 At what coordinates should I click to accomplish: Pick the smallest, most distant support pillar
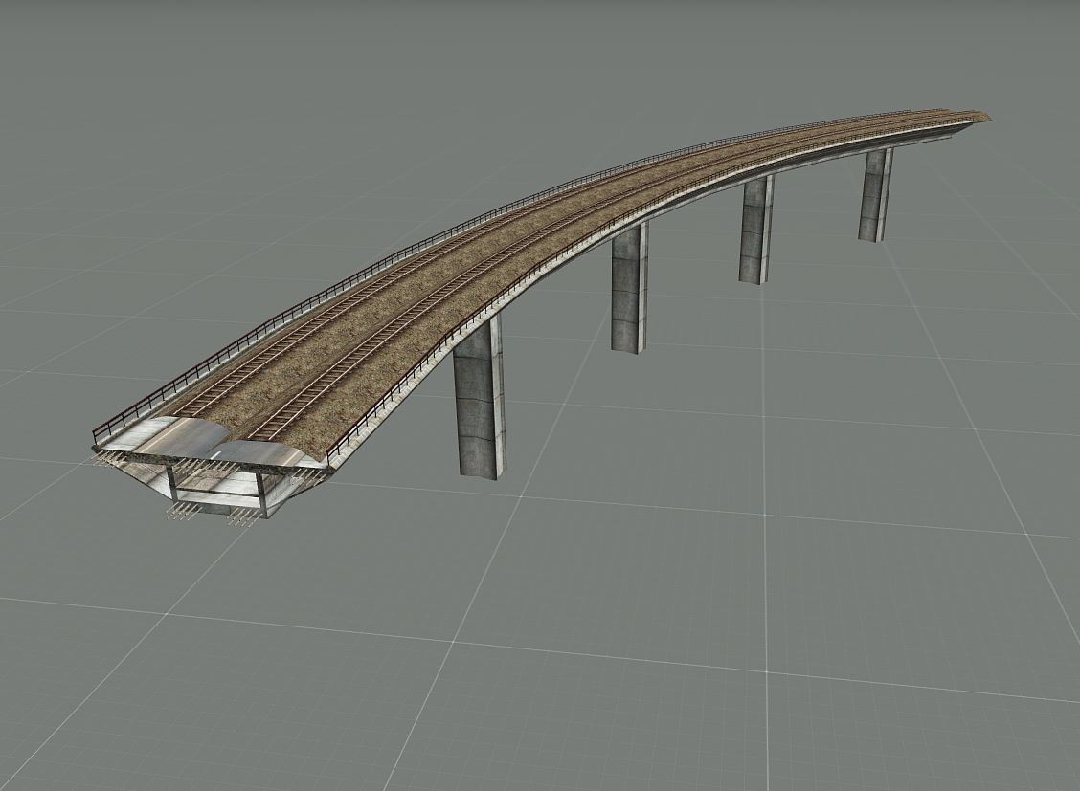[875, 195]
